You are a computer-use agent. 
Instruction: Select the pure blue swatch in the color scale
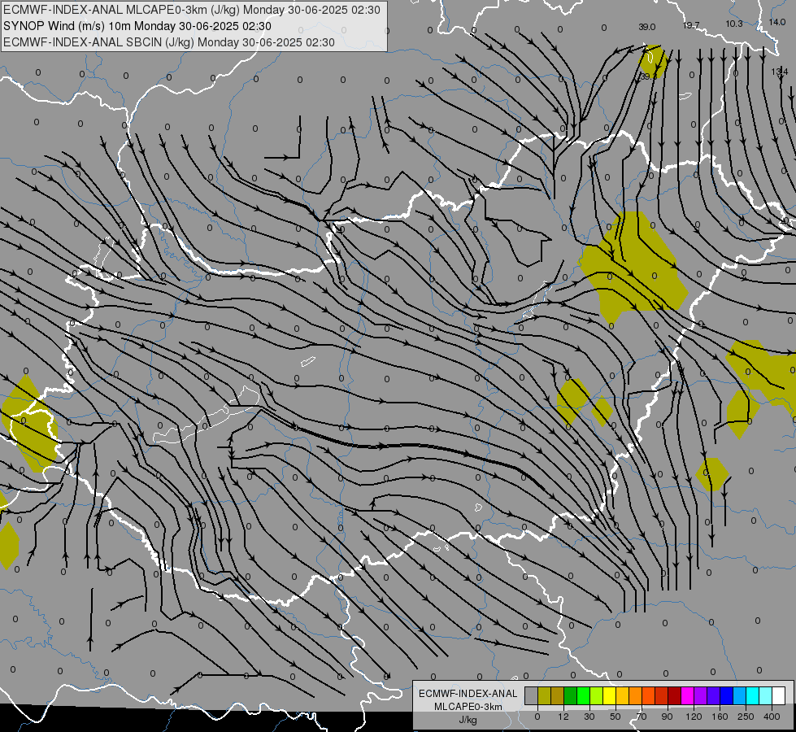point(726,695)
